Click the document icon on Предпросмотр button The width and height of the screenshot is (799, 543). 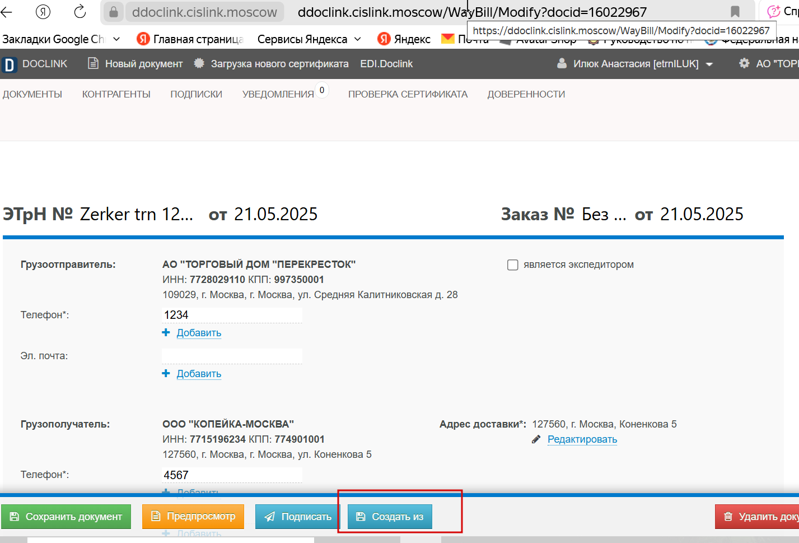pyautogui.click(x=156, y=516)
